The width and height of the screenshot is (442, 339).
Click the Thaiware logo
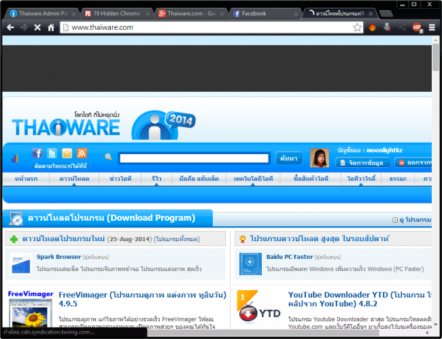pos(66,124)
